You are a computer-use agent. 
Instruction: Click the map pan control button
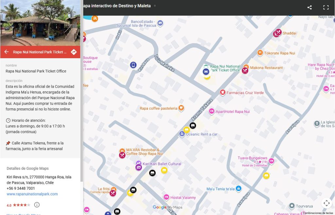point(326,203)
